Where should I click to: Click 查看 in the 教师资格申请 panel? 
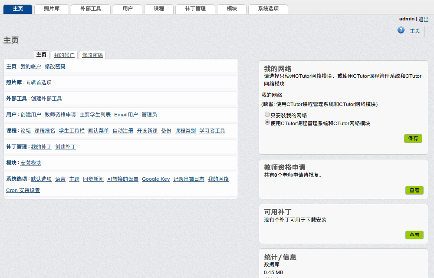pyautogui.click(x=414, y=190)
